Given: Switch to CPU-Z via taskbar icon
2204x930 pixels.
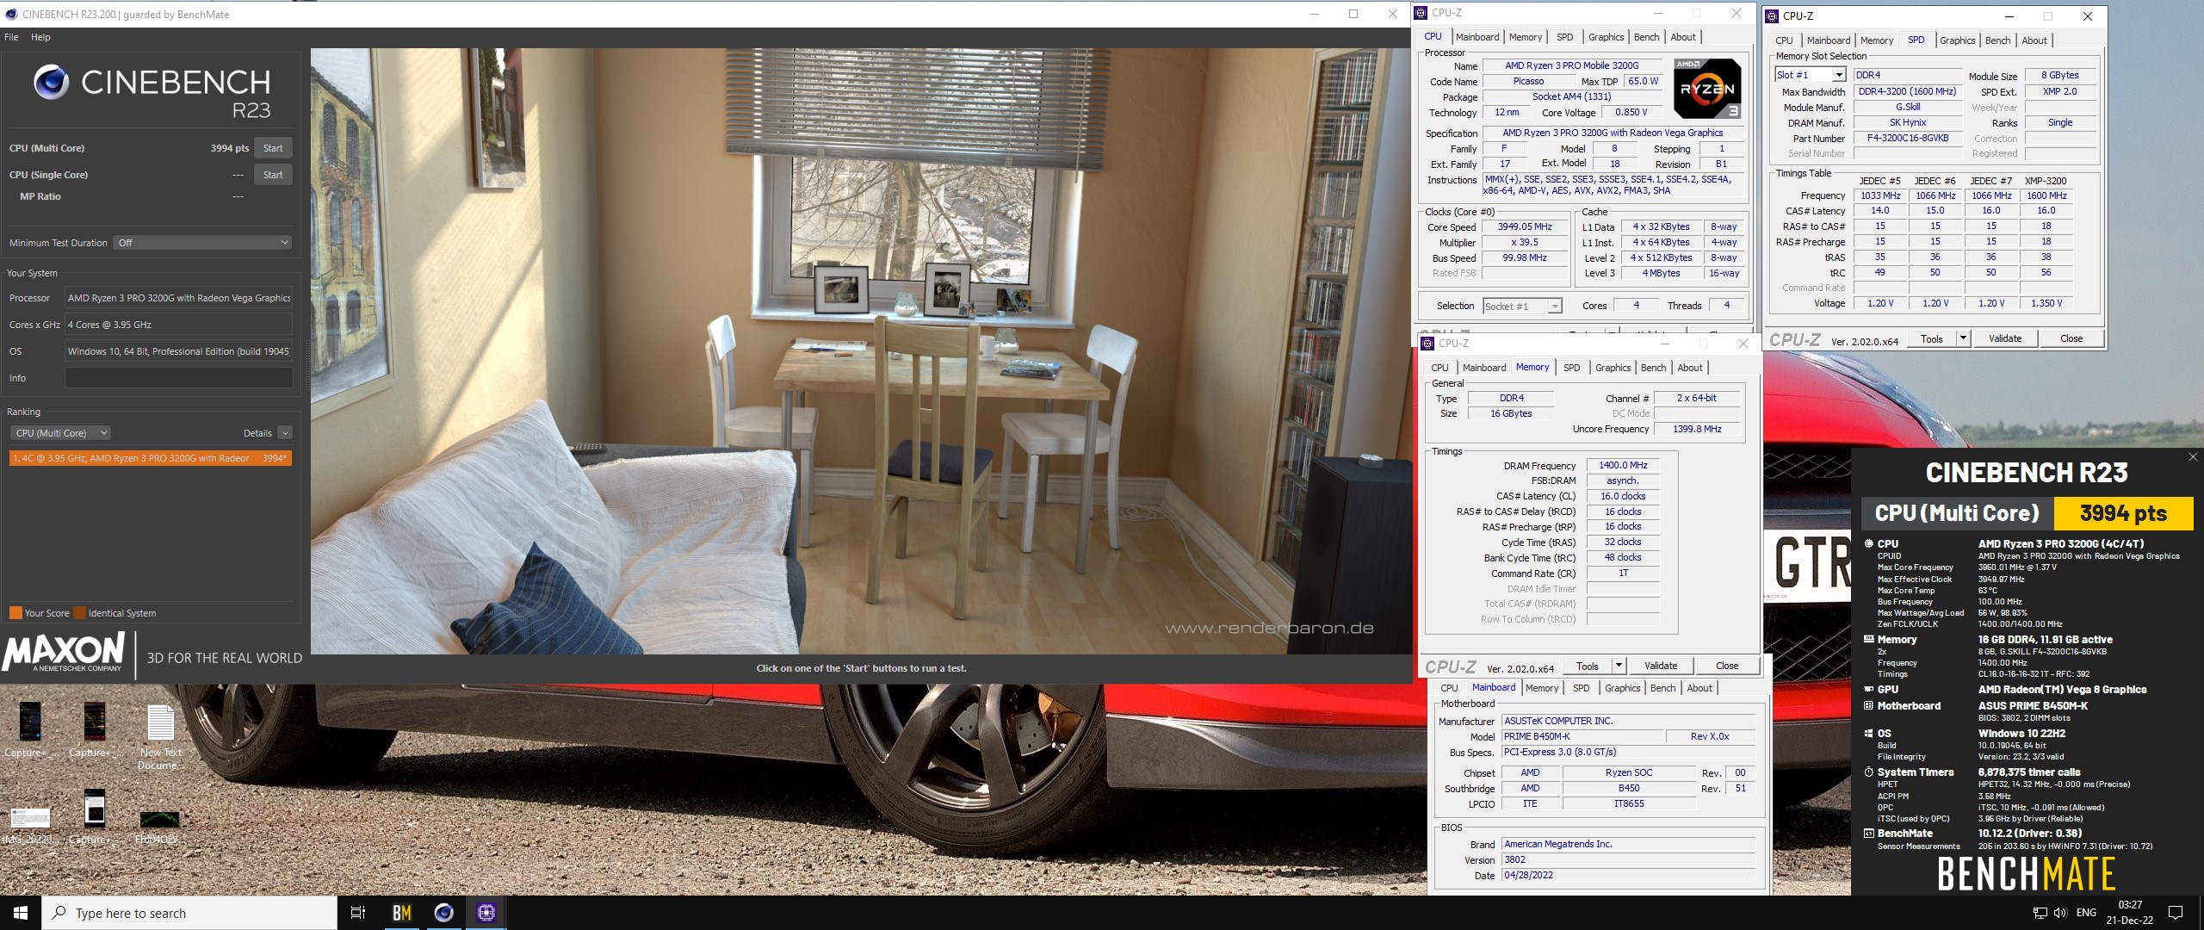Looking at the screenshot, I should tap(486, 913).
